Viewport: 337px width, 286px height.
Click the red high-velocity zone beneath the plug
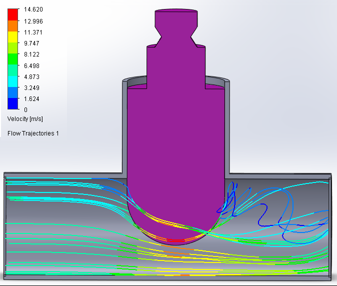coord(176,240)
